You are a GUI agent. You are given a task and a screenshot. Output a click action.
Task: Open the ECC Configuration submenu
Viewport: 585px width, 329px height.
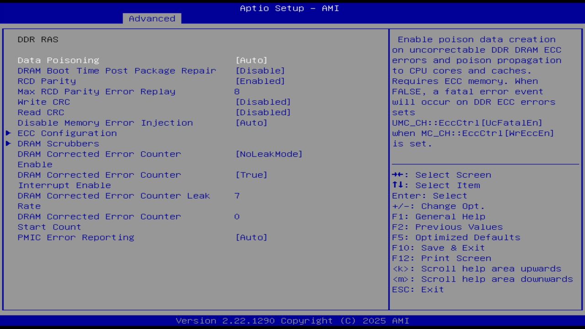pyautogui.click(x=67, y=133)
